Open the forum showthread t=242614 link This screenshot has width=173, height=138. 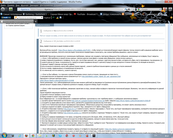(133, 101)
